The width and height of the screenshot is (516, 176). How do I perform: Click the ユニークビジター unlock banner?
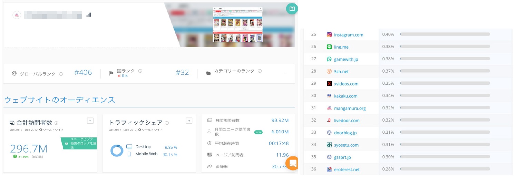(79, 143)
